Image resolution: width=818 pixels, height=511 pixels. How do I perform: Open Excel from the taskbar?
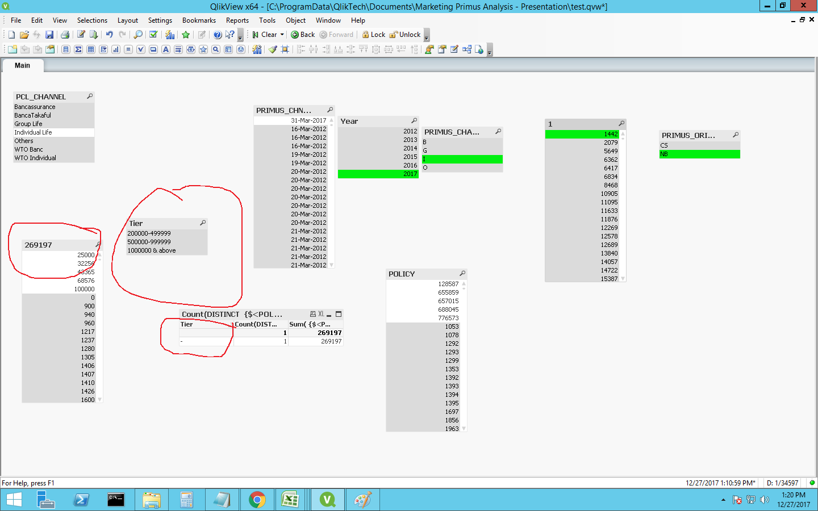(x=290, y=500)
